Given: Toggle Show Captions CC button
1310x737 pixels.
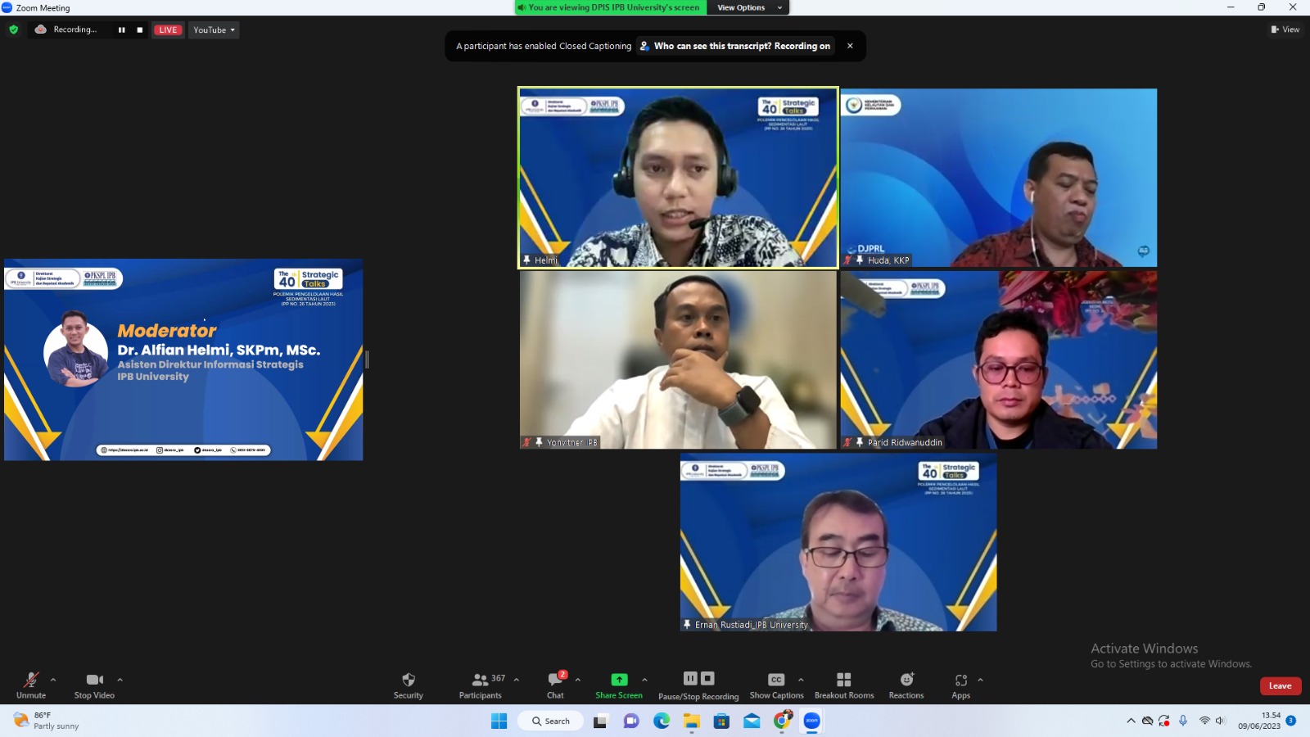Looking at the screenshot, I should [776, 680].
